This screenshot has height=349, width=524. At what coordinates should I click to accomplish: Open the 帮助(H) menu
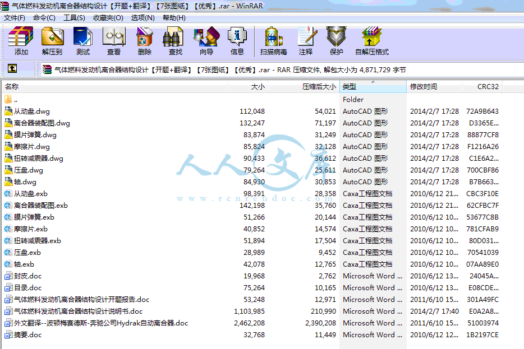174,18
